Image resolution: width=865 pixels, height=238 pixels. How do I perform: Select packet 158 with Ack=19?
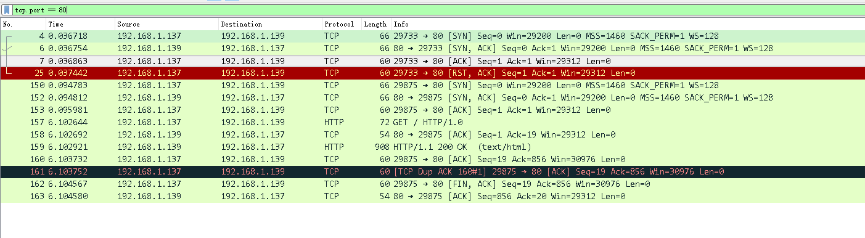(432, 134)
